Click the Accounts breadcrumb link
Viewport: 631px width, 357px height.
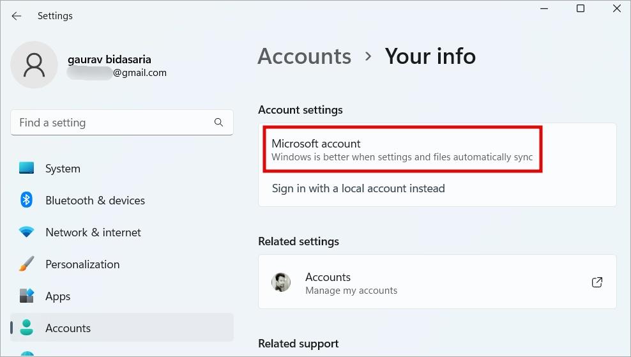pos(304,56)
